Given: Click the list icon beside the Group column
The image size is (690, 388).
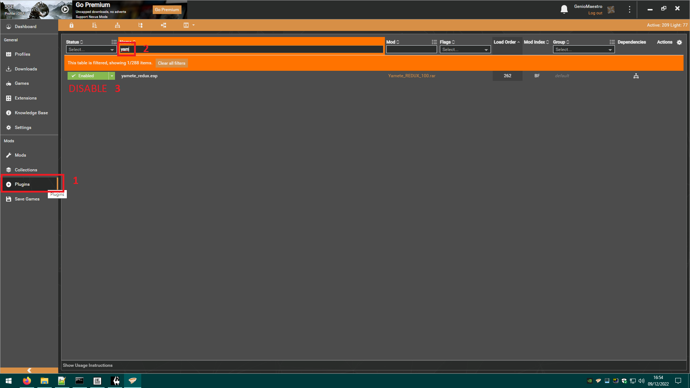Looking at the screenshot, I should click(612, 42).
